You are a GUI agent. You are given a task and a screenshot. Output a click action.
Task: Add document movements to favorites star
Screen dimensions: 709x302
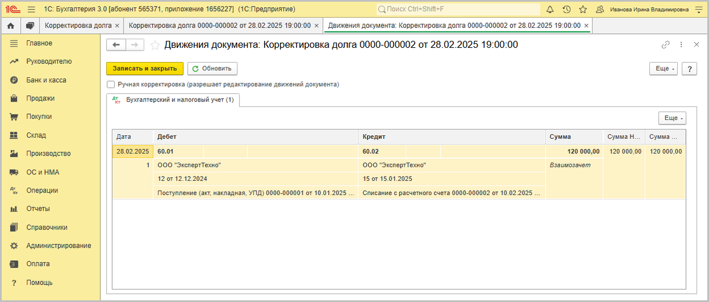(155, 45)
